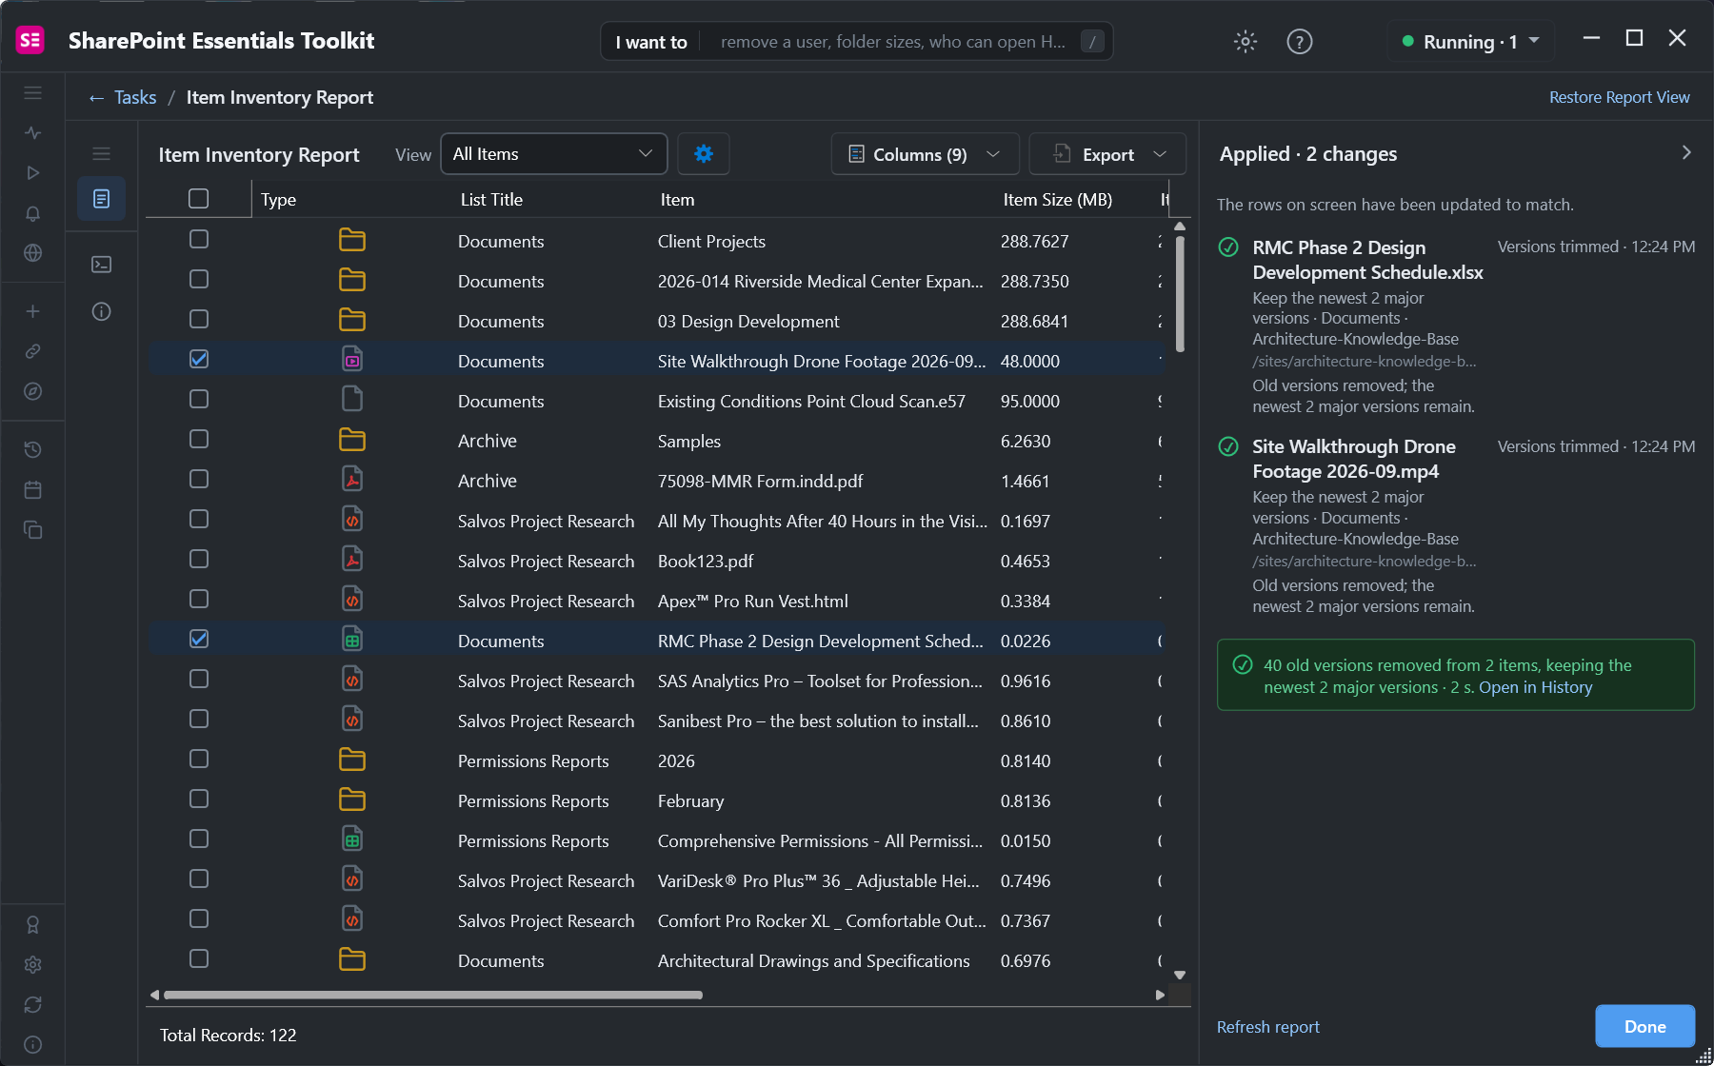Click the vertical scrollbar thumb of the table
Viewport: 1714px width, 1066px height.
[1180, 294]
